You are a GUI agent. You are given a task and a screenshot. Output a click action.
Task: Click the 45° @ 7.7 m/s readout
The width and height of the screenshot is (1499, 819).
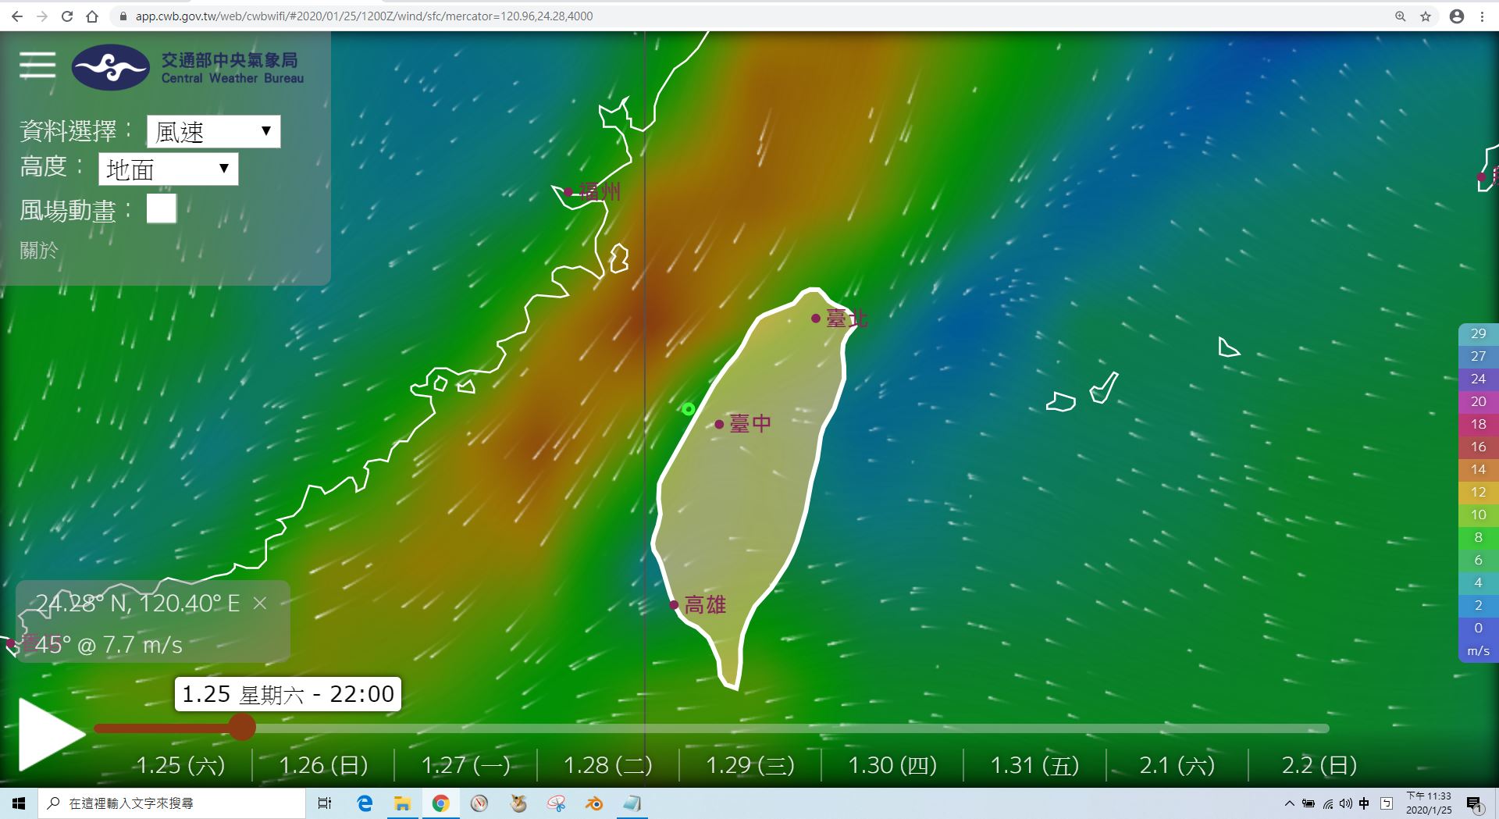pos(109,645)
